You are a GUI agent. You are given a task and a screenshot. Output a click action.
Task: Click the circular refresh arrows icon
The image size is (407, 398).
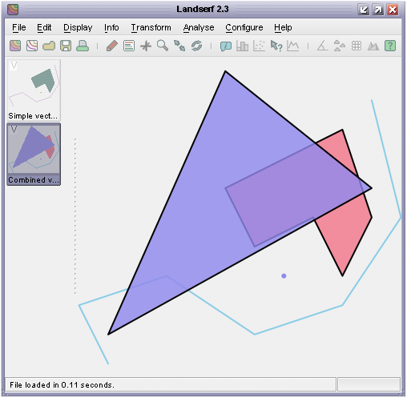coord(196,46)
